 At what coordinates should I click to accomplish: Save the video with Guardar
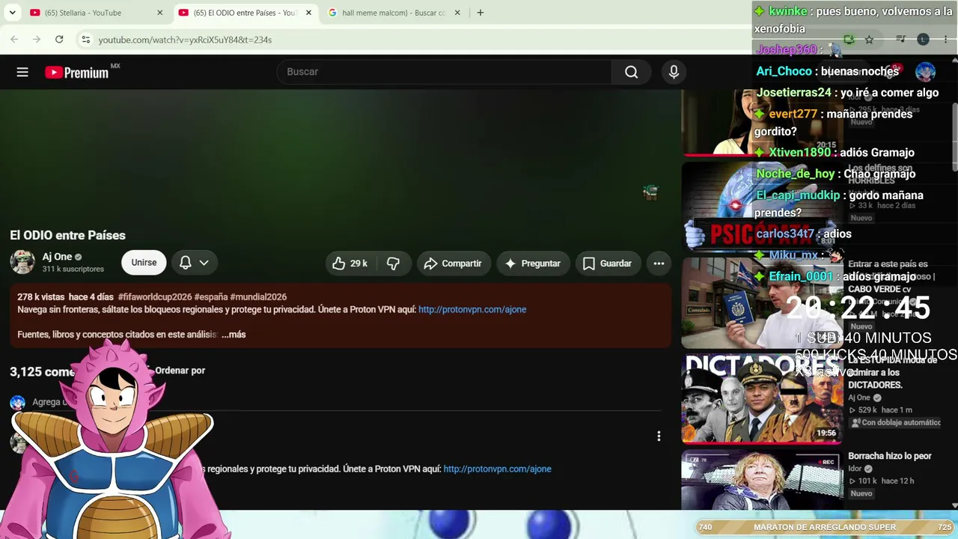(x=607, y=264)
